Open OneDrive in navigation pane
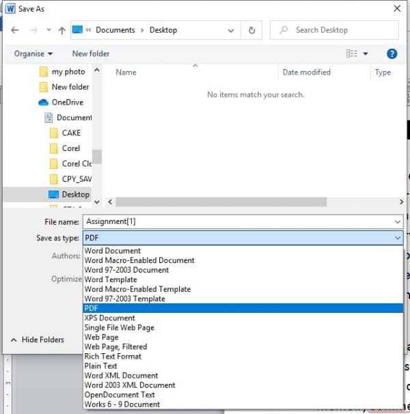This screenshot has width=410, height=414. tap(61, 102)
